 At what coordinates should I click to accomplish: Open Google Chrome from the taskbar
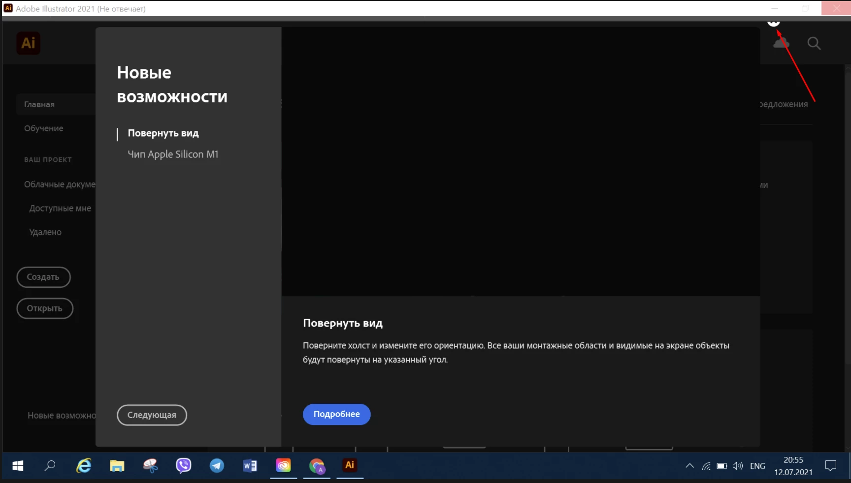pyautogui.click(x=317, y=466)
